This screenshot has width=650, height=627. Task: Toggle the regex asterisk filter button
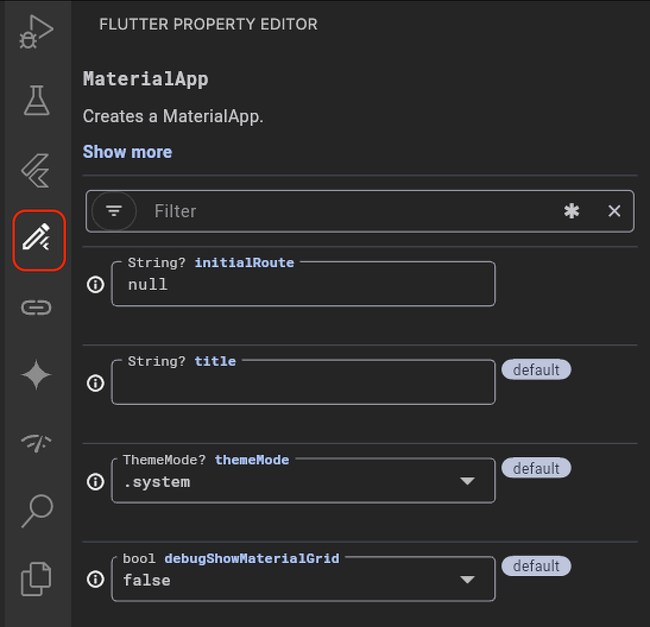[x=572, y=211]
